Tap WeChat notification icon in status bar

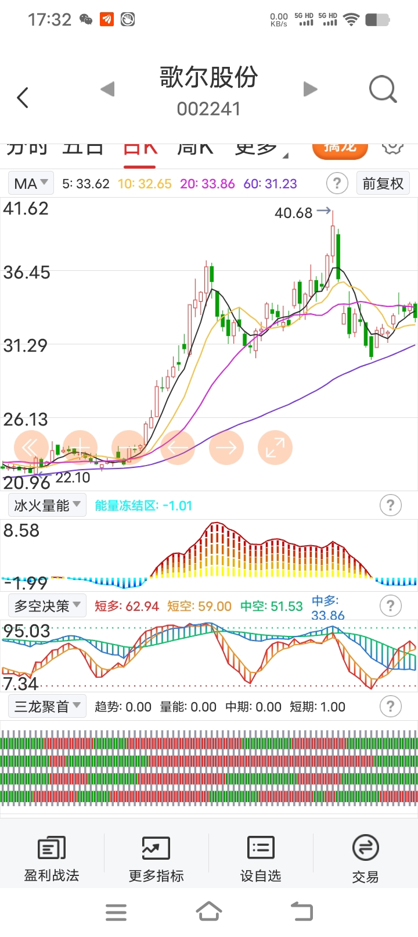86,20
